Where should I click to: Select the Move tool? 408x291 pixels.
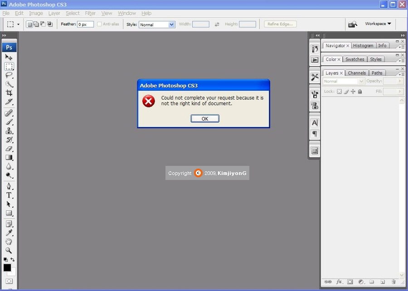pos(9,57)
